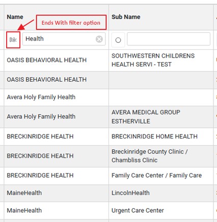Open the Ends With filter operator icon
This screenshot has width=217, height=222.
click(13, 40)
